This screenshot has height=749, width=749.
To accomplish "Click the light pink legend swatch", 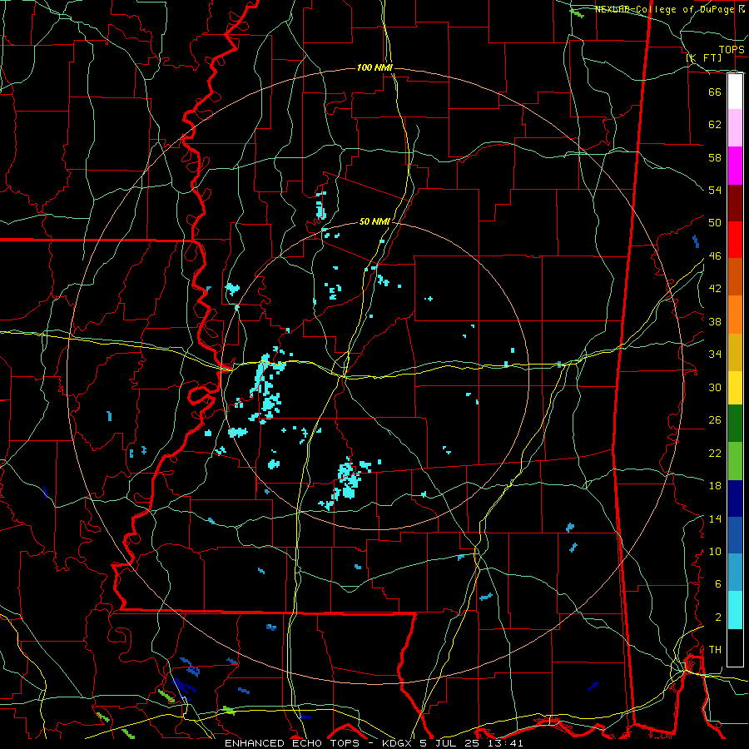I will pos(735,128).
